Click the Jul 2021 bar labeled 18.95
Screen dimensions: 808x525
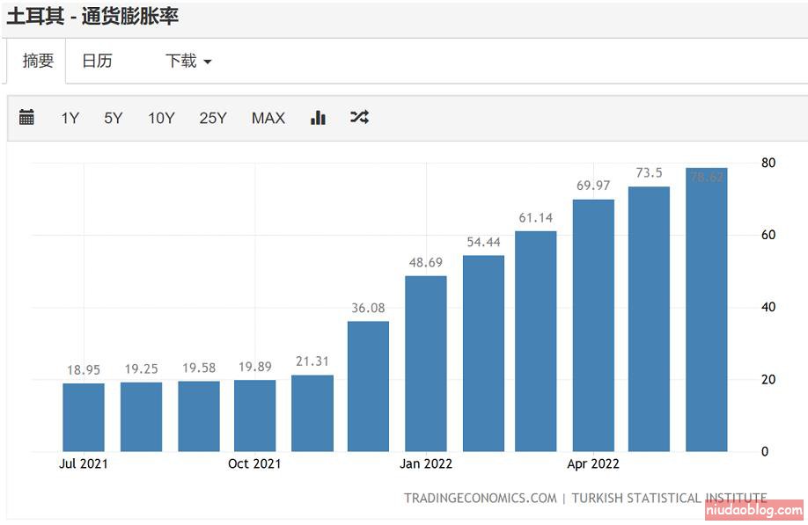tap(84, 418)
